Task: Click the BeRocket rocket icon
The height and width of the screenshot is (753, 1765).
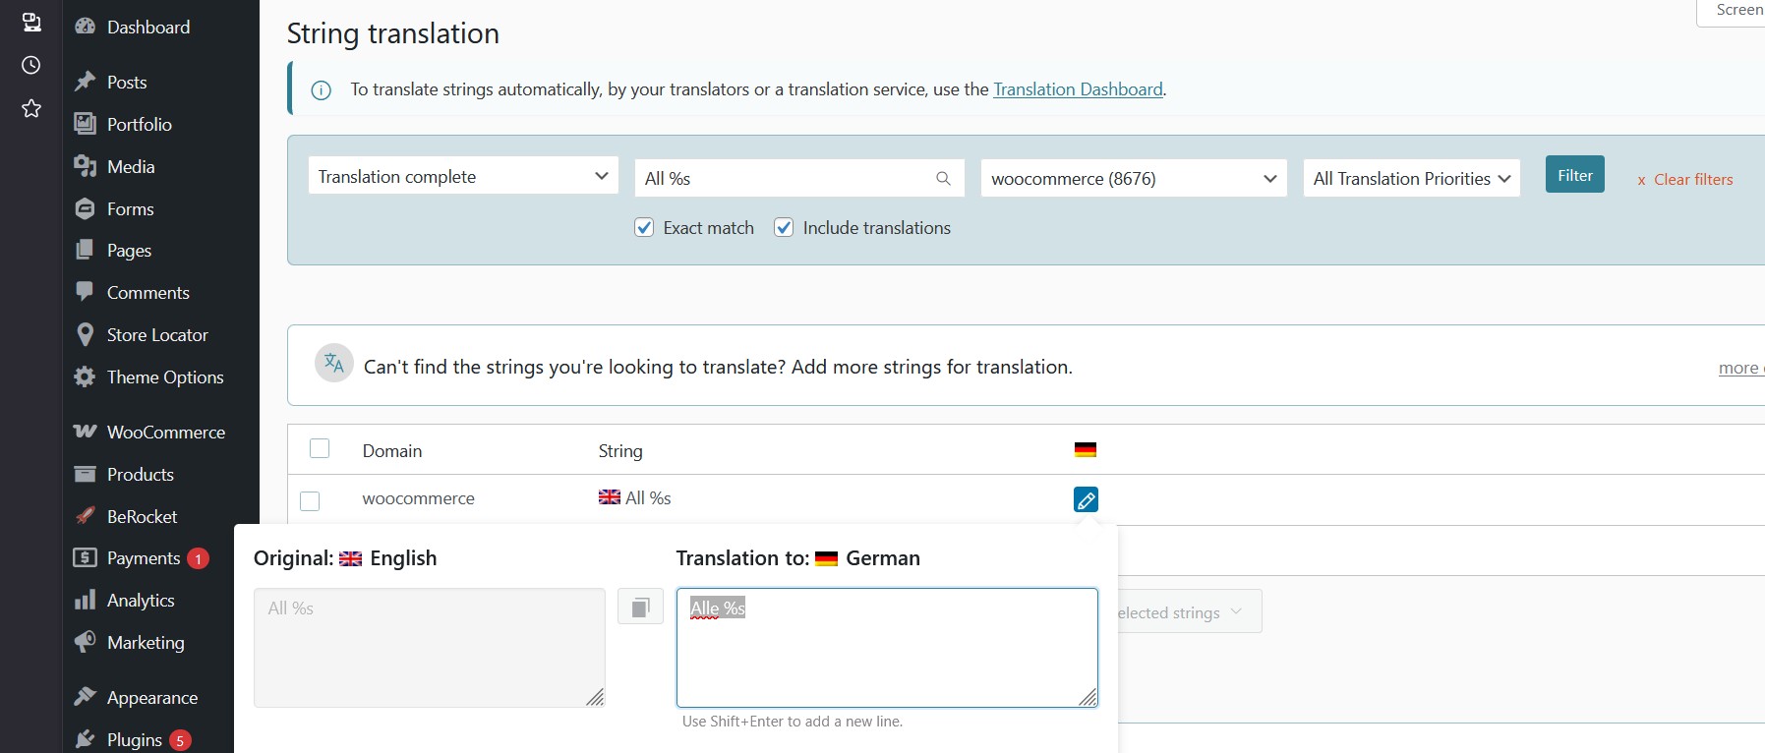Action: tap(86, 516)
